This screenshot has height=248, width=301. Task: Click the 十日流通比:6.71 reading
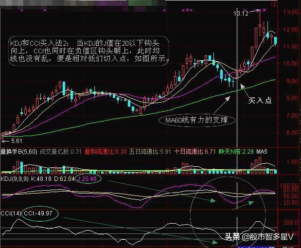coord(195,152)
